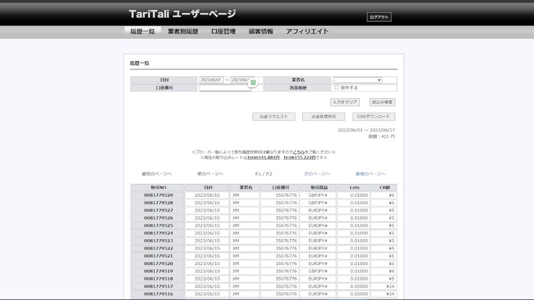Click the 総額：421 円 total text

pos(382,137)
